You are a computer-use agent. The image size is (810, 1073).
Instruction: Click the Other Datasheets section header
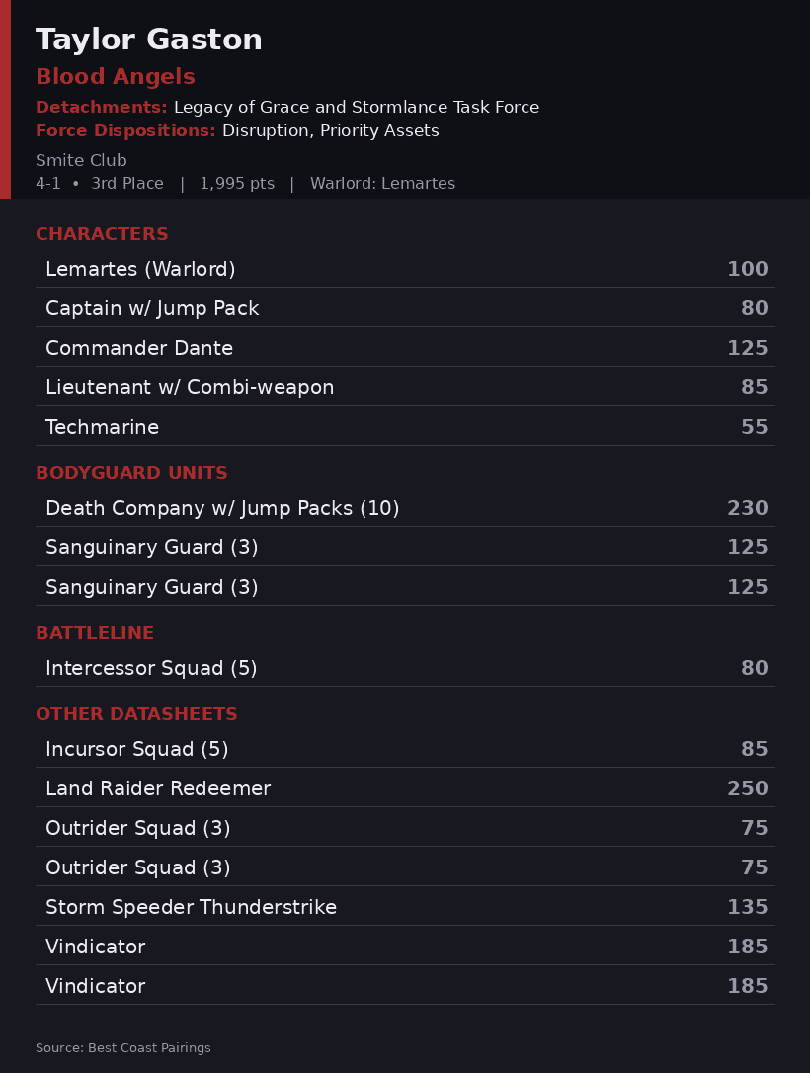[x=137, y=714]
